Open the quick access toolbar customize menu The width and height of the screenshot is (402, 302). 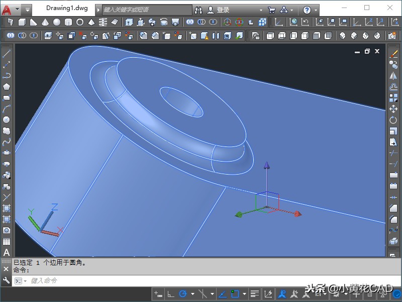coord(27,10)
